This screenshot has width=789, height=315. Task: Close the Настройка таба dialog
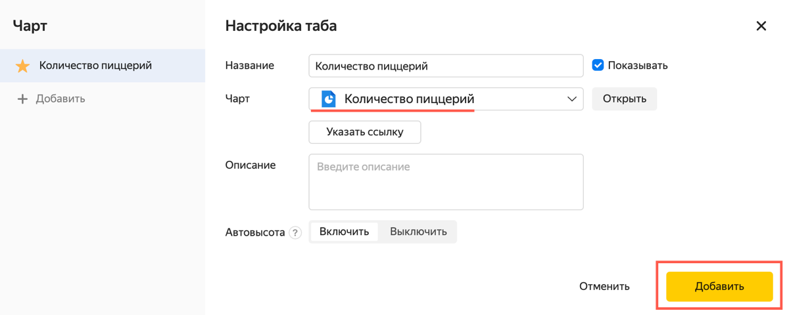(x=761, y=26)
